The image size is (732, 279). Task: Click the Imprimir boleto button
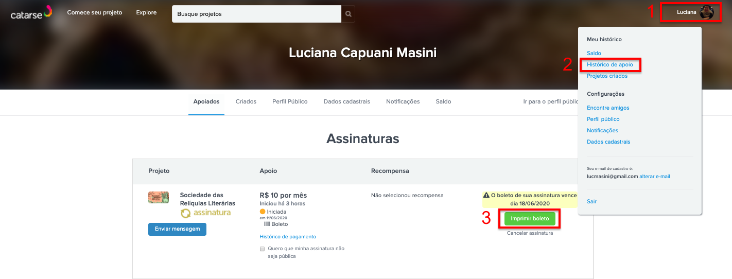pyautogui.click(x=530, y=219)
